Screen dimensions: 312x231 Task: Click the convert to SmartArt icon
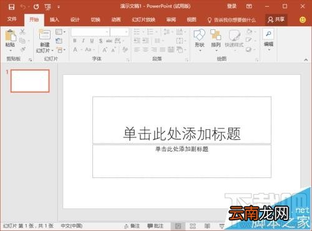coord(181,49)
